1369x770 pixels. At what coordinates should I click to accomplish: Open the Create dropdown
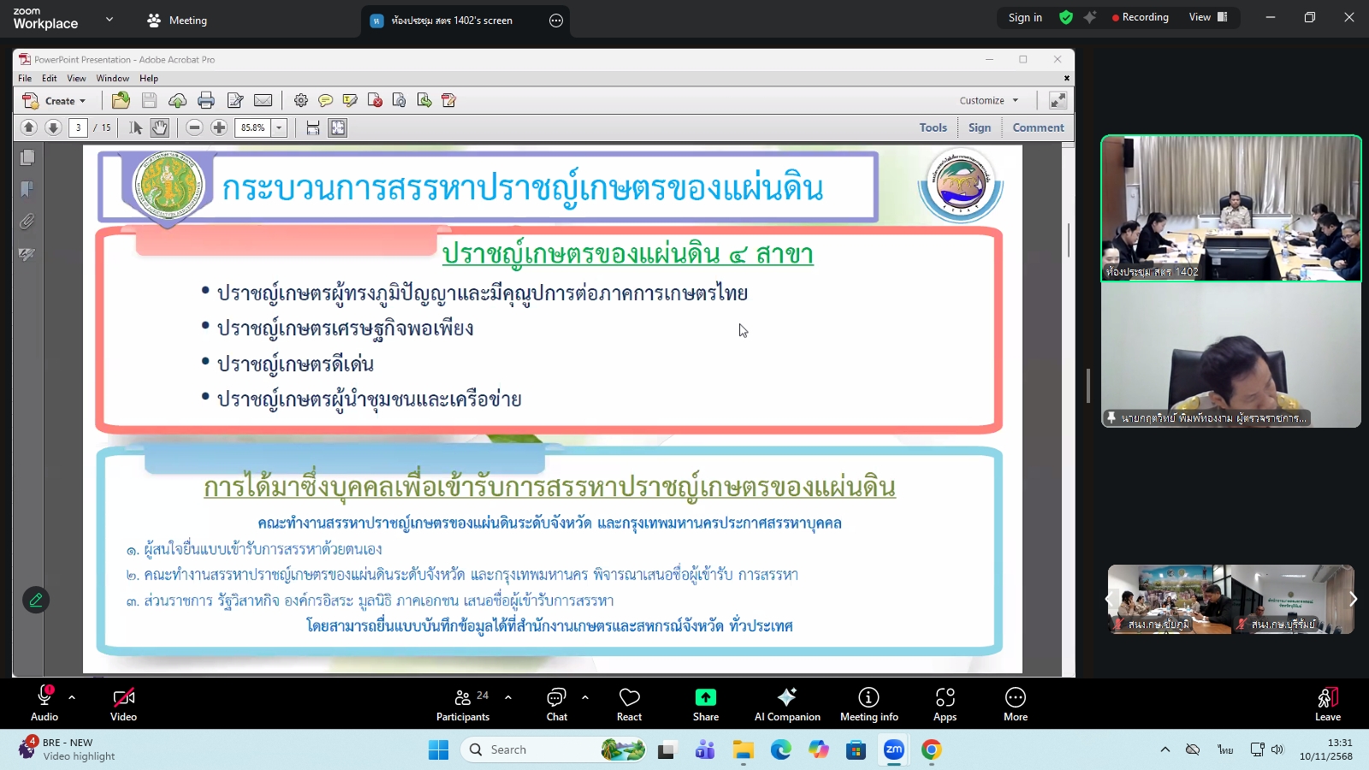pyautogui.click(x=57, y=100)
